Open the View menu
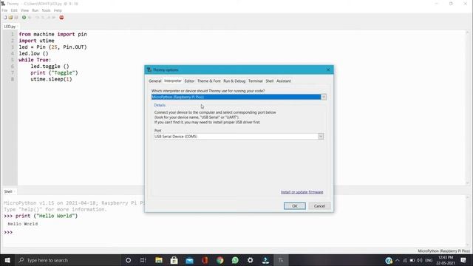 click(24, 10)
